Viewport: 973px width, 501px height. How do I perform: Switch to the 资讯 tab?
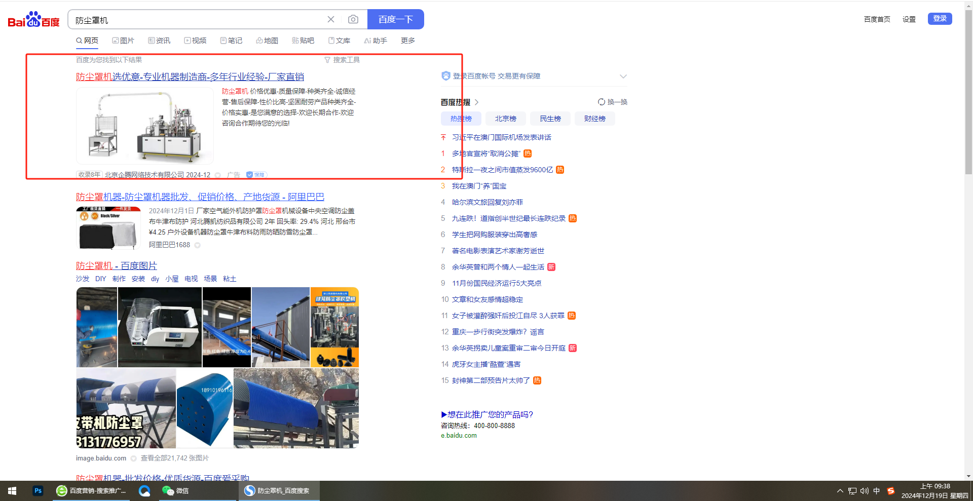[x=159, y=41]
